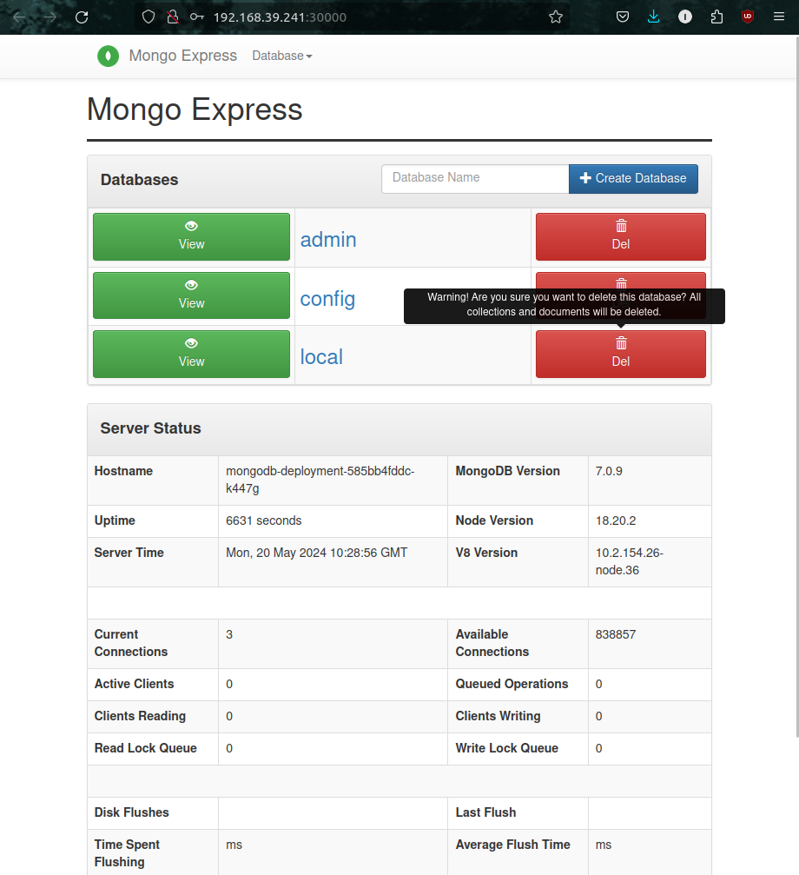This screenshot has height=875, width=799.
Task: Click the round info extension icon
Action: 685,17
